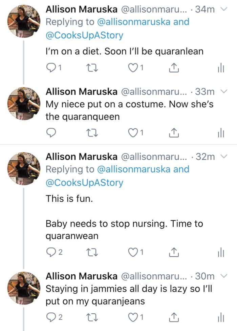Like the quaranqueen tweet

133,133
